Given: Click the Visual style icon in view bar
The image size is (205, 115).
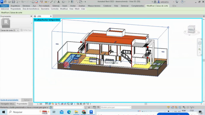Looking at the screenshot, I should [50, 104].
